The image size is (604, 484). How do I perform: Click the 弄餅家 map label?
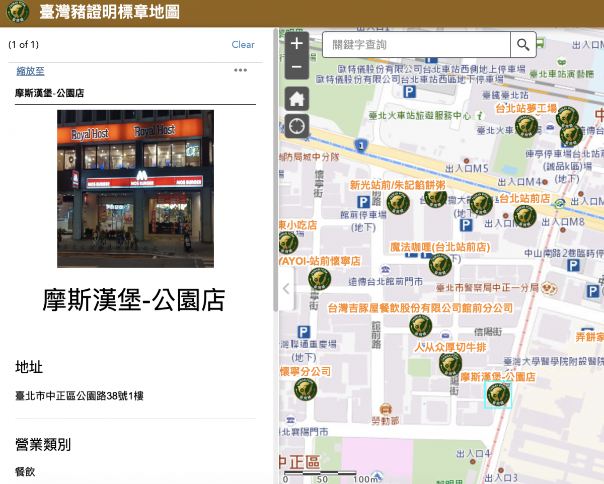click(589, 337)
